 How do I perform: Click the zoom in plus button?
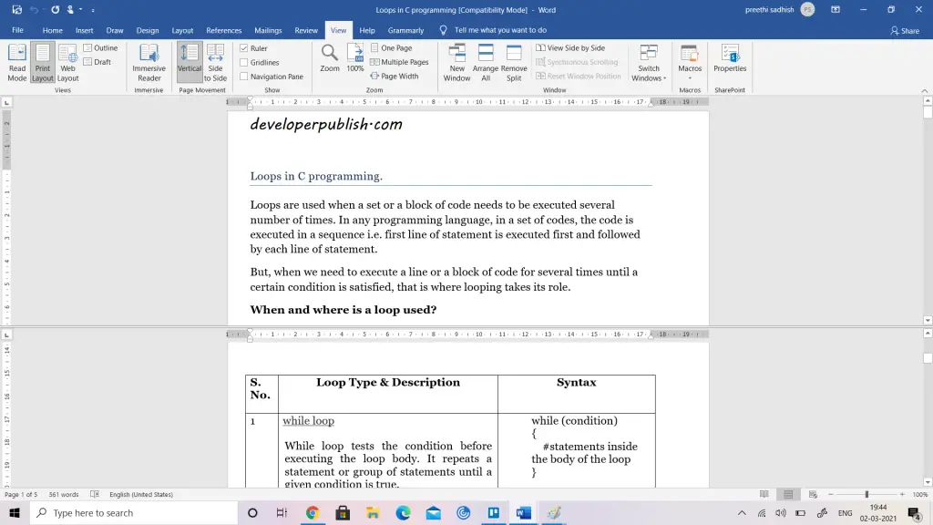(902, 494)
